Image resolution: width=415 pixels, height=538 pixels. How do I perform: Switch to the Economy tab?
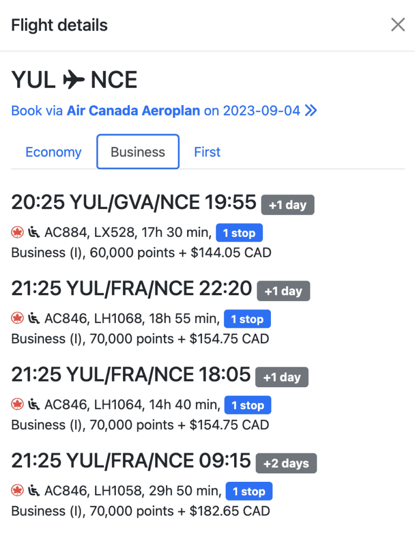pos(53,152)
